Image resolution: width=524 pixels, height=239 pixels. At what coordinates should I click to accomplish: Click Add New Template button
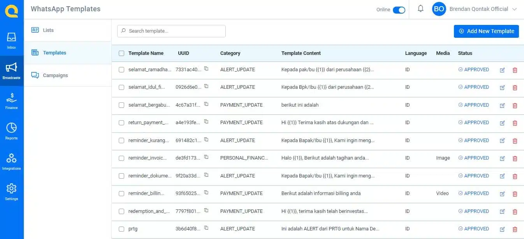tap(486, 31)
